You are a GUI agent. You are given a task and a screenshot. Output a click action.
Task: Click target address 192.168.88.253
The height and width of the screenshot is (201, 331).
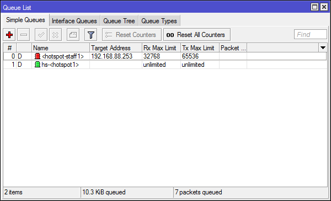(x=111, y=56)
